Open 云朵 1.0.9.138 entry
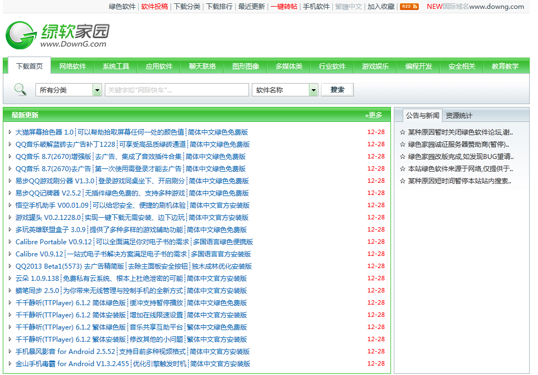This screenshot has width=538, height=375. 131,278
